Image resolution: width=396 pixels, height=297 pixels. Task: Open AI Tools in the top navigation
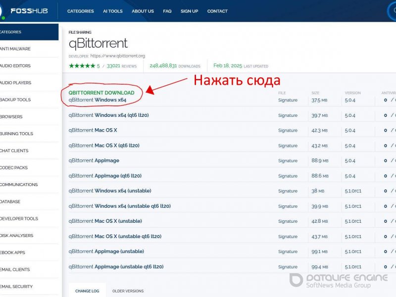pos(113,11)
